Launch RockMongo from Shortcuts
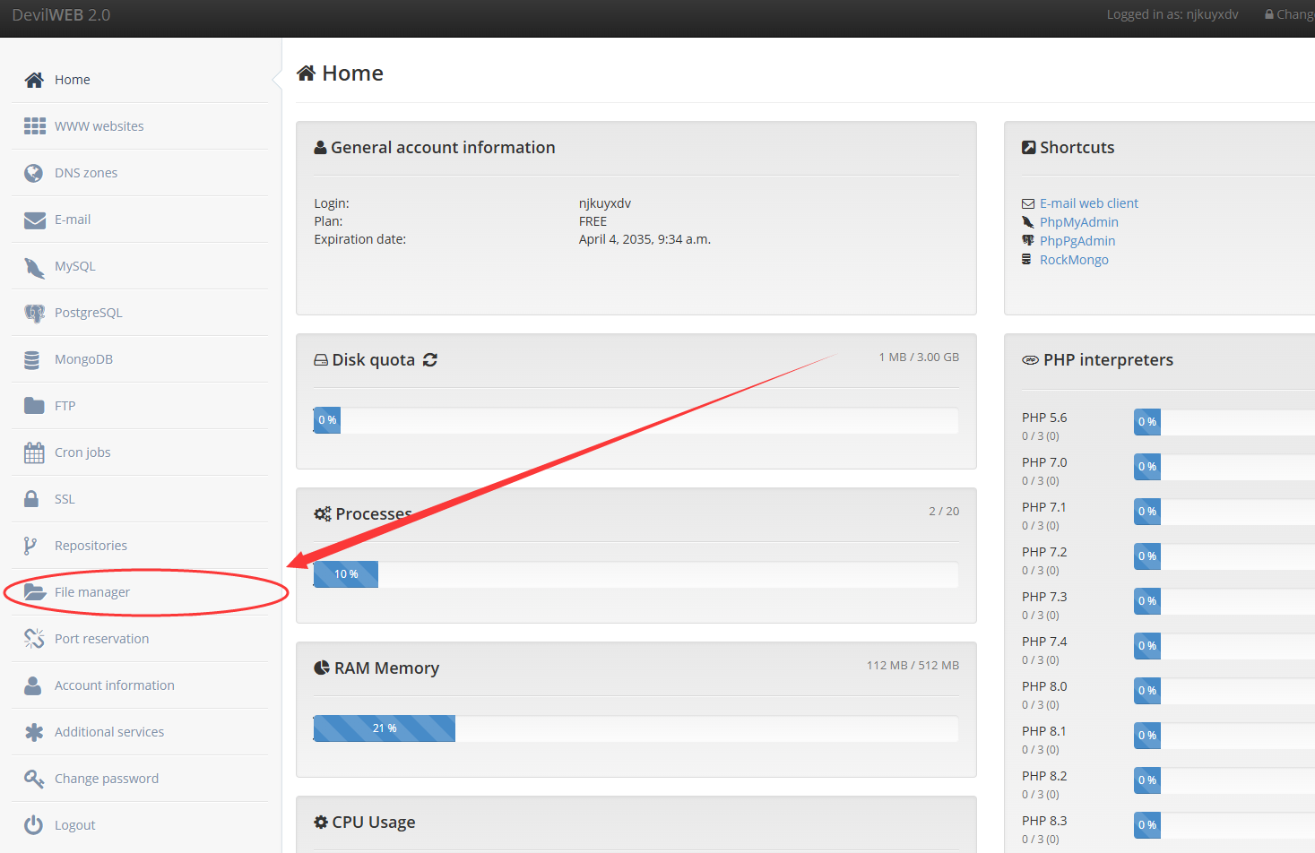 click(x=1074, y=259)
